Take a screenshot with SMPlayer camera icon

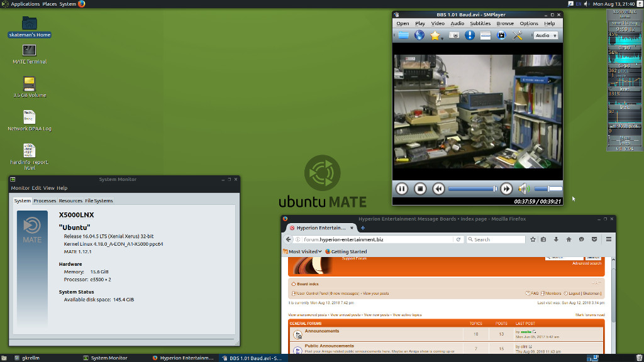point(454,35)
